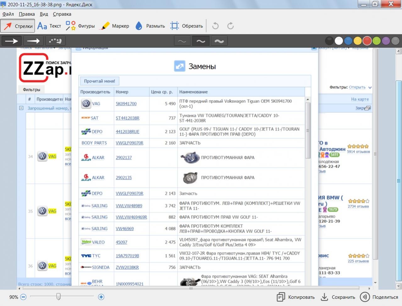Undo the last edit
Viewport: 402px width, 306px height.
coord(215,26)
